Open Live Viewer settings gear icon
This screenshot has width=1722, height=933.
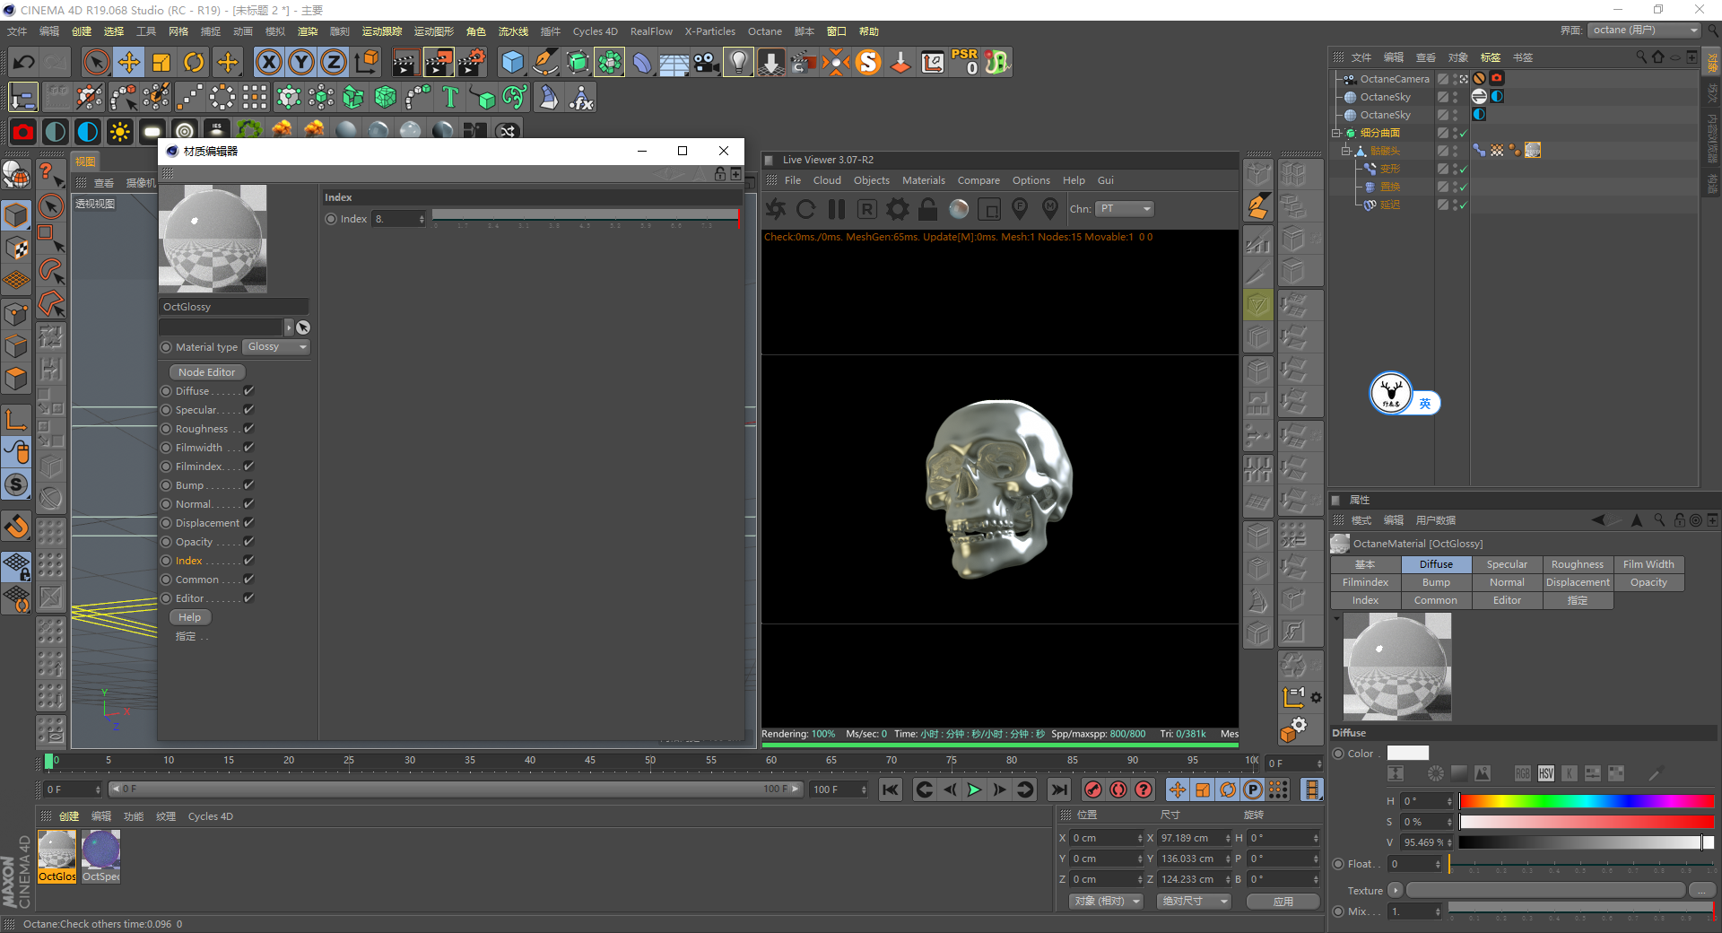pos(898,209)
